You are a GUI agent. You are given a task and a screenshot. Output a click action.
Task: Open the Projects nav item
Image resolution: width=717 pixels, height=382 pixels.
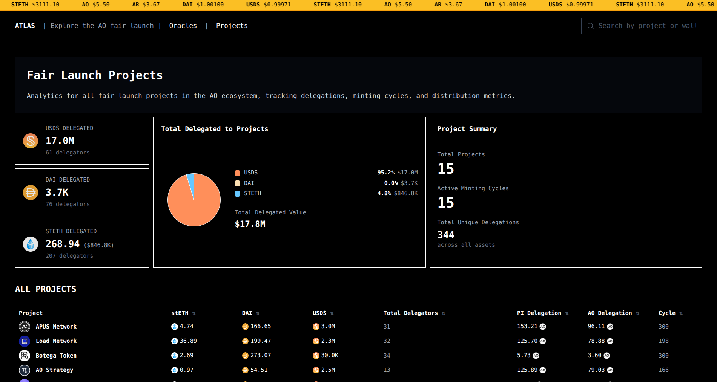click(x=232, y=26)
